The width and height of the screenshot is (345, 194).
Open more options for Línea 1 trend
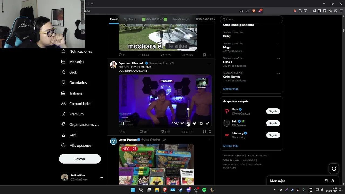(x=278, y=59)
